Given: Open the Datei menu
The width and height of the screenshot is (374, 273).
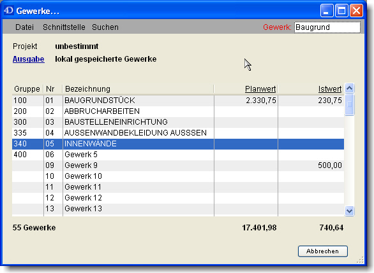Looking at the screenshot, I should pyautogui.click(x=24, y=27).
